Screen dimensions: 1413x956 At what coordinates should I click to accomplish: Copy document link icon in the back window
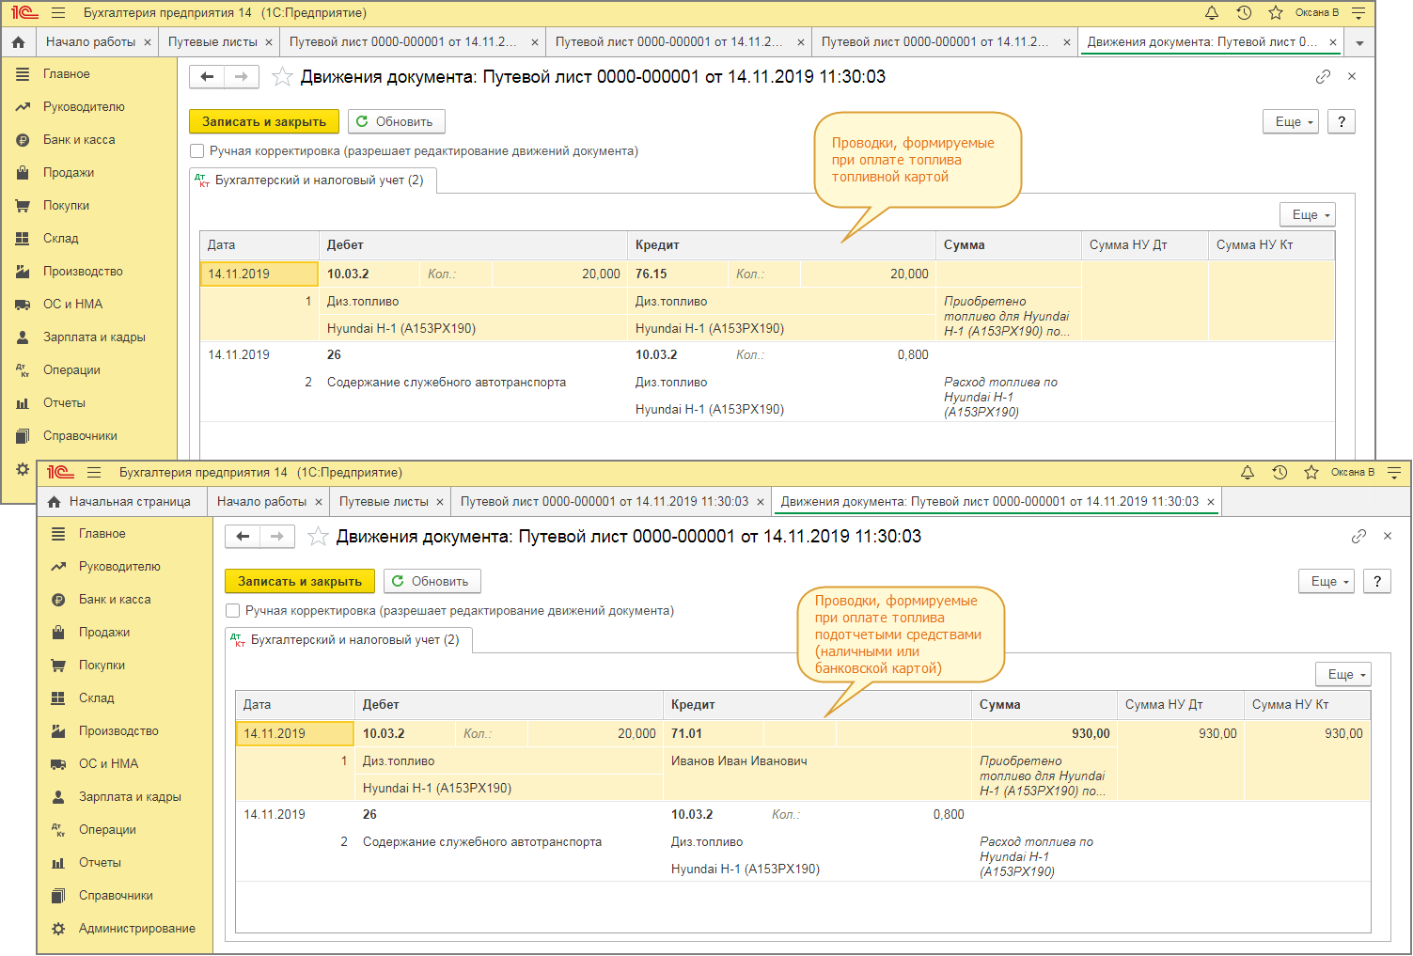pos(1323,76)
